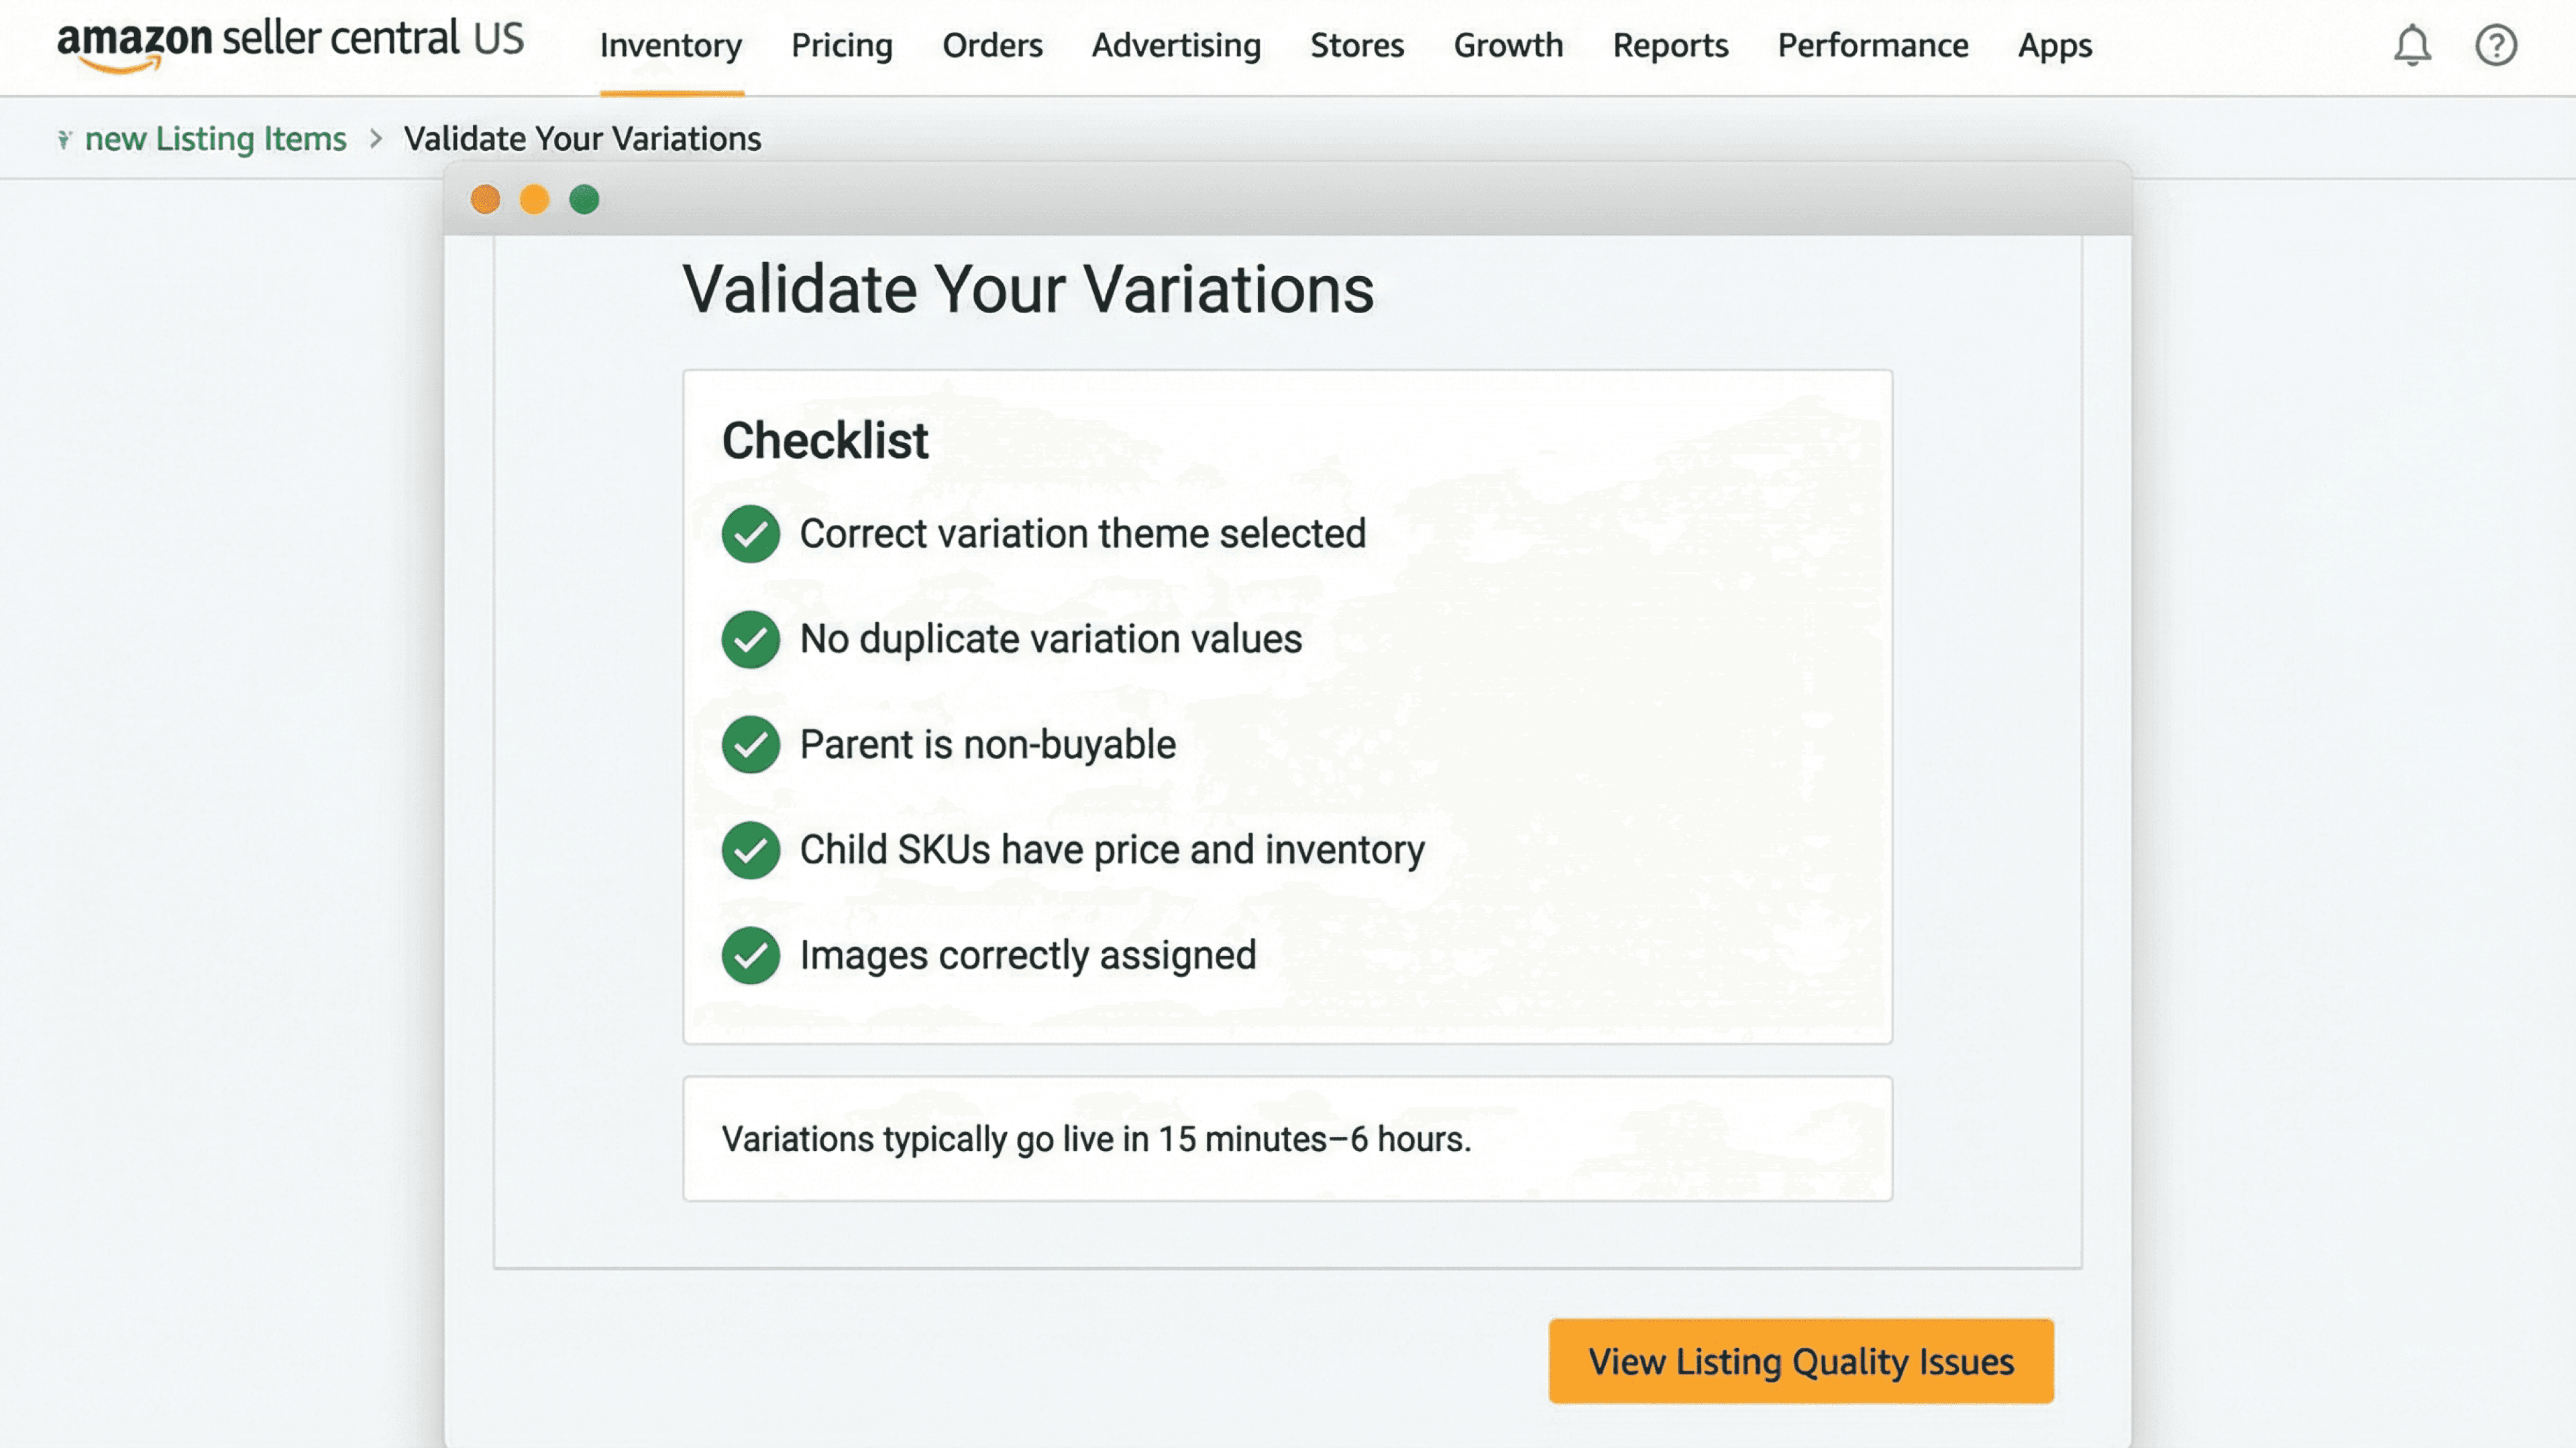Toggle 'No duplicate variation values' check
This screenshot has height=1448, width=2576.
pos(750,640)
